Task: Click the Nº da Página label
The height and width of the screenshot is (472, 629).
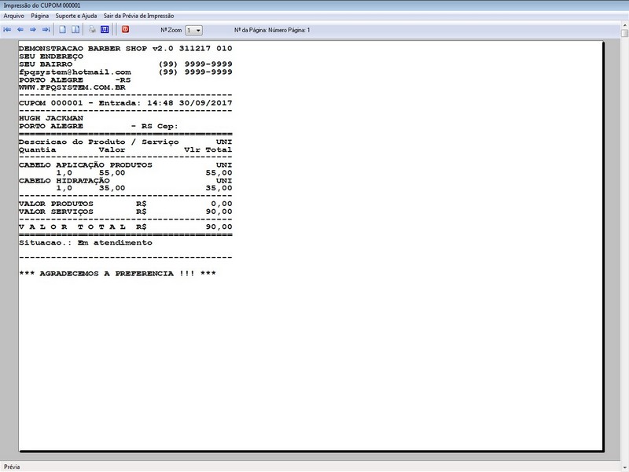Action: tap(272, 30)
